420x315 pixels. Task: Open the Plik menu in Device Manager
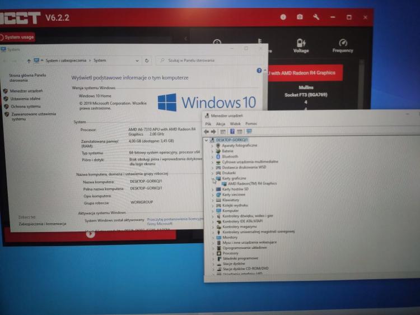tap(208, 124)
